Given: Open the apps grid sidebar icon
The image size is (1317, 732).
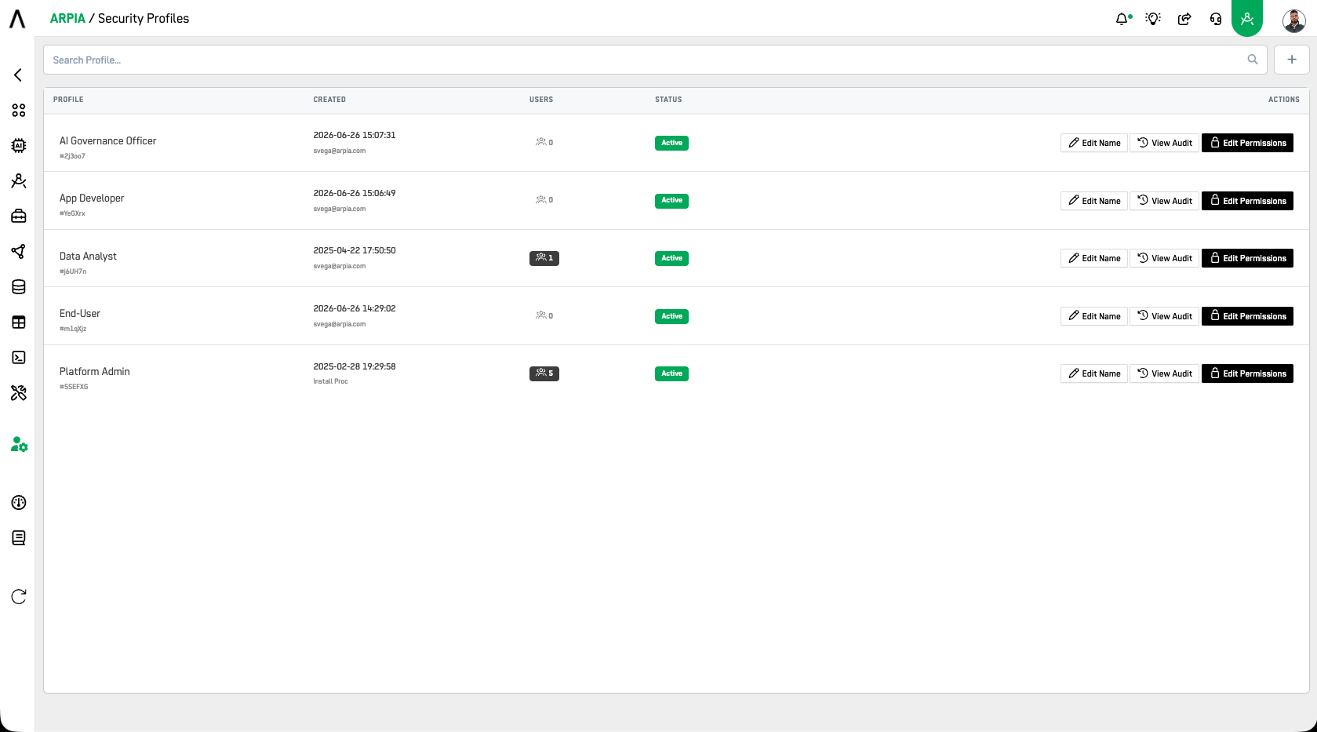Looking at the screenshot, I should coord(19,110).
